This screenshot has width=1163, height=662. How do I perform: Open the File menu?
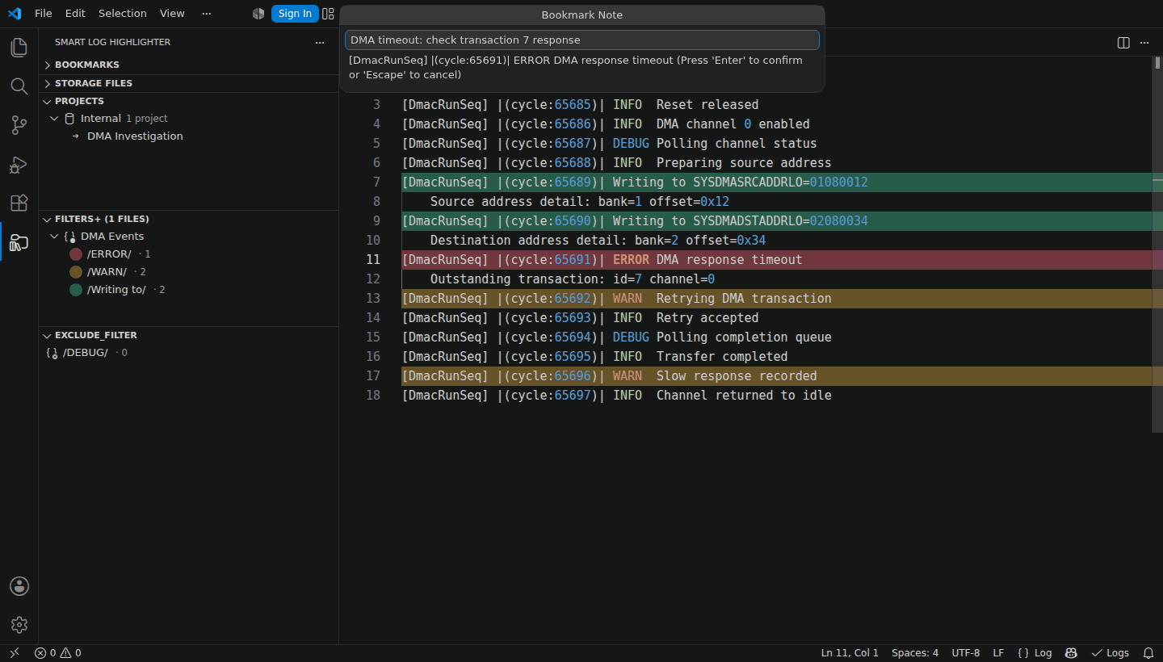[44, 14]
